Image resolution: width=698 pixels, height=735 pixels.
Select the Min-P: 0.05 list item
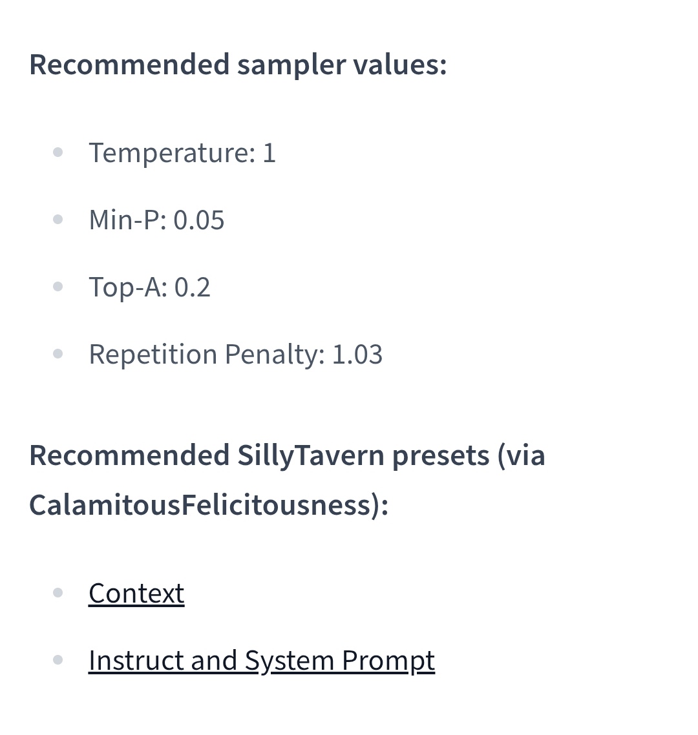click(156, 220)
